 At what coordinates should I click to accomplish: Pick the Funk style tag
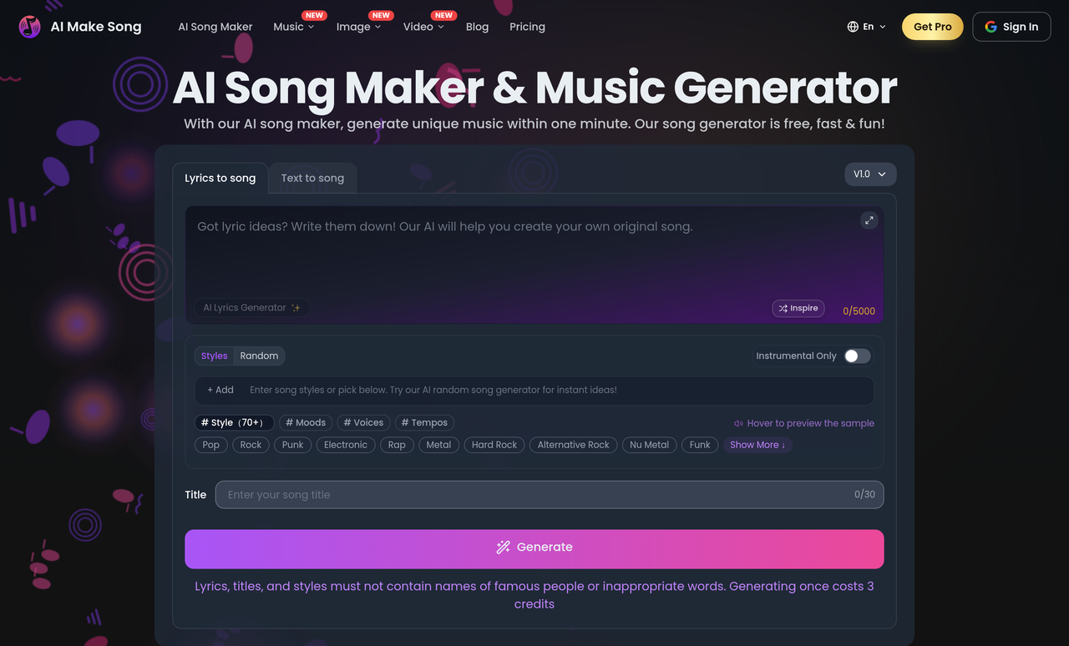click(x=700, y=445)
